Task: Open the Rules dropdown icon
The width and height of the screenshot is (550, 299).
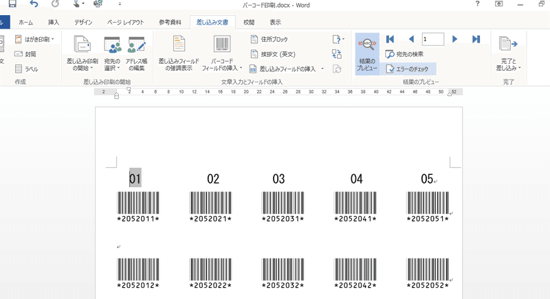Action: 338,39
